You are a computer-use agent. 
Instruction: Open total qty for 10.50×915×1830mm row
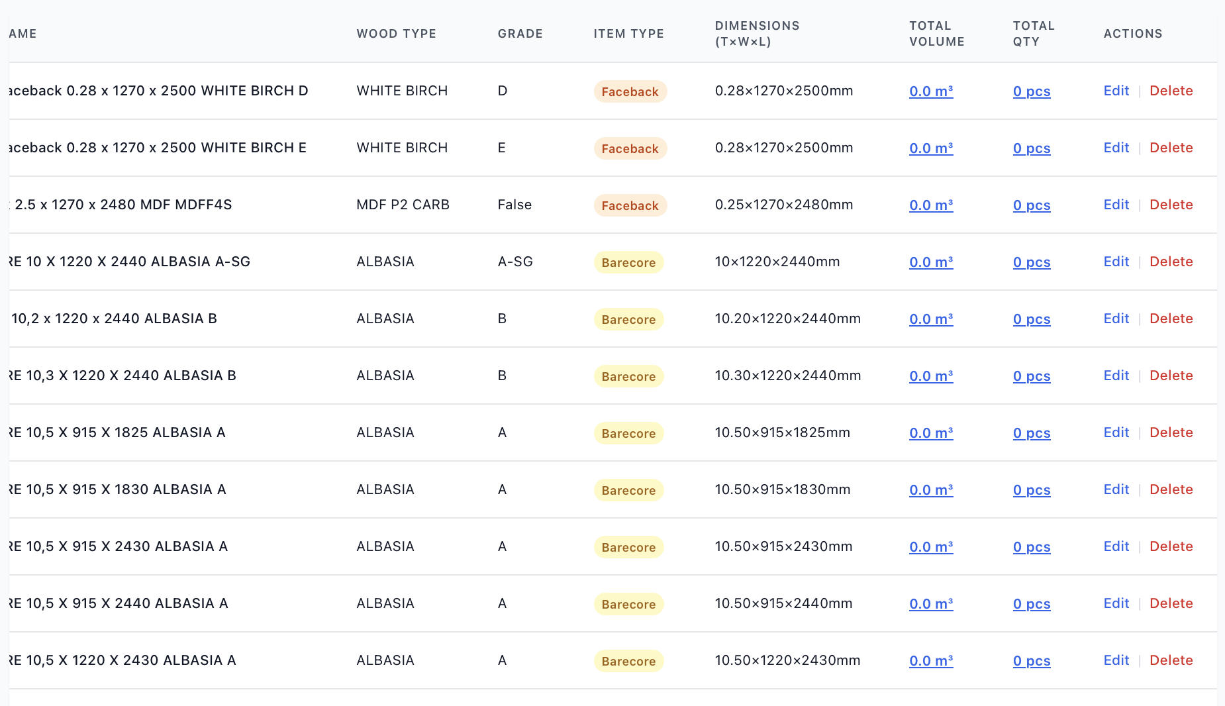pyautogui.click(x=1031, y=490)
